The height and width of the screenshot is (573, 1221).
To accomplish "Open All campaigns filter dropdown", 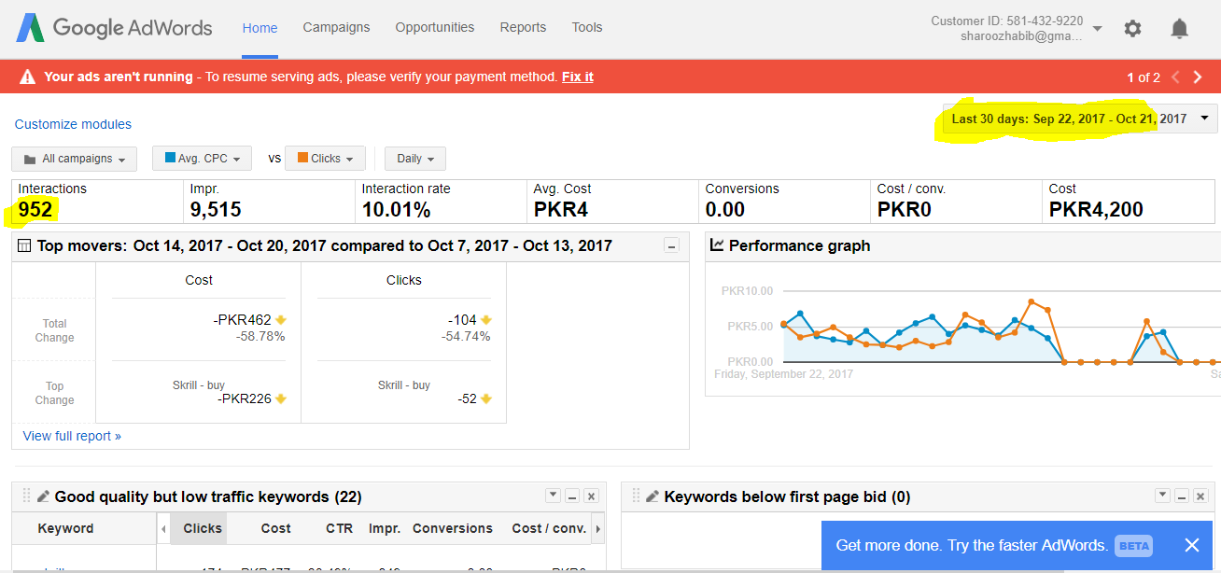I will coord(75,159).
